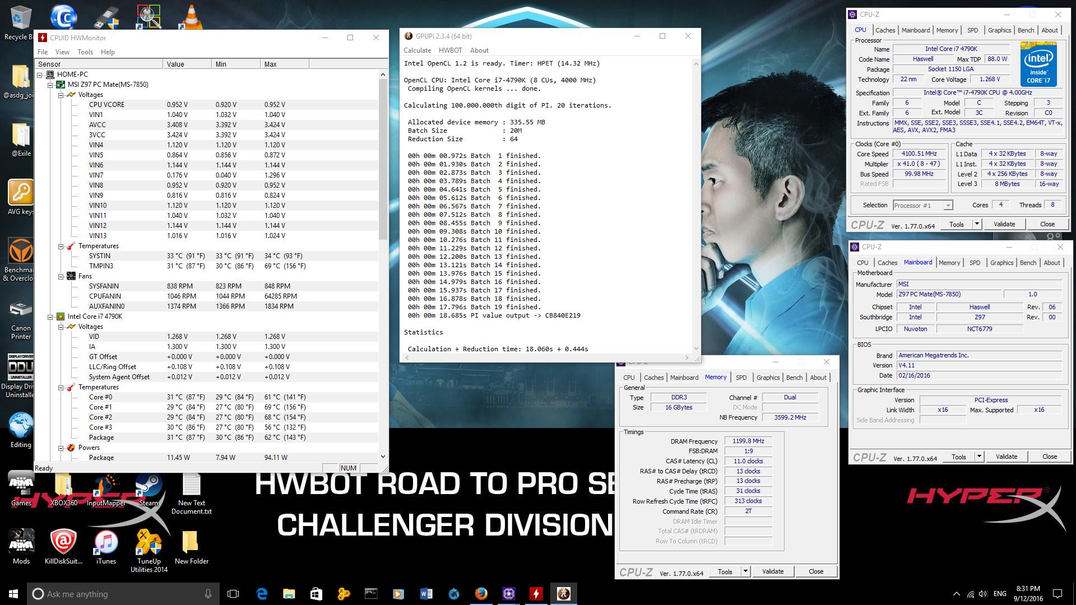Open Tools dropdown arrow in CPU-Z Memory window
The height and width of the screenshot is (605, 1076).
coord(745,571)
